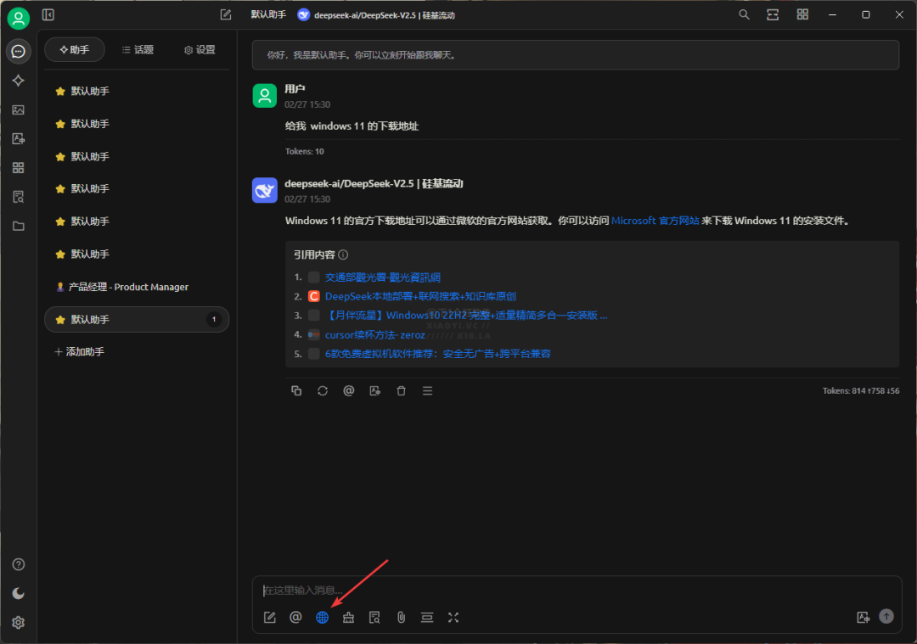
Task: Click translate icon beside send button
Action: coord(863,617)
